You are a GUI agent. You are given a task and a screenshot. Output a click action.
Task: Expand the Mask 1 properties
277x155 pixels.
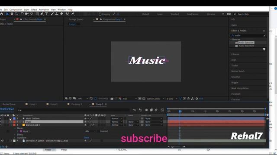pyautogui.click(x=18, y=131)
